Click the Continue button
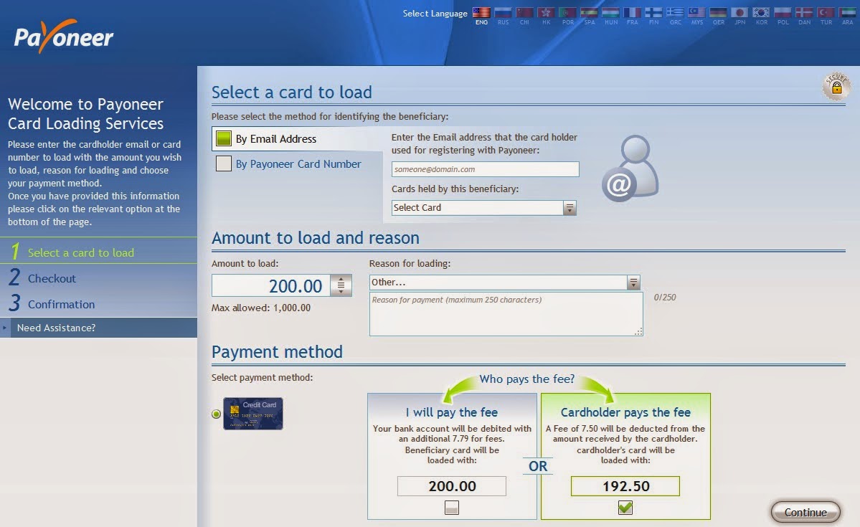 pos(805,512)
